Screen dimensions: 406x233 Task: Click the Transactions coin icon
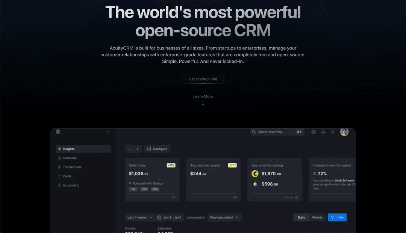pos(59,167)
